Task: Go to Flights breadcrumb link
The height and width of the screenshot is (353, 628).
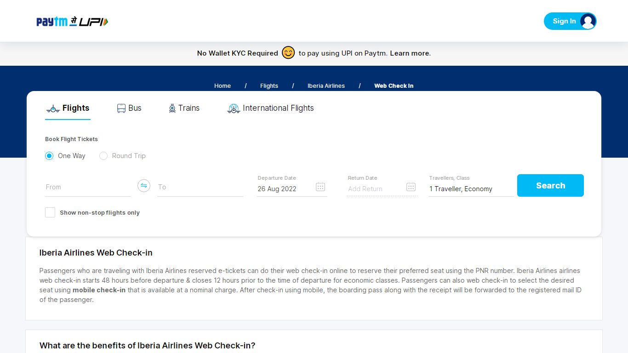Action: click(x=269, y=86)
